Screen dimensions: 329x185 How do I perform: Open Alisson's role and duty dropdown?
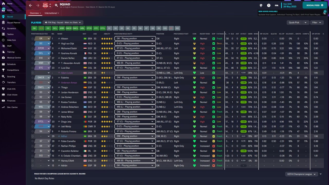pyautogui.click(x=135, y=39)
